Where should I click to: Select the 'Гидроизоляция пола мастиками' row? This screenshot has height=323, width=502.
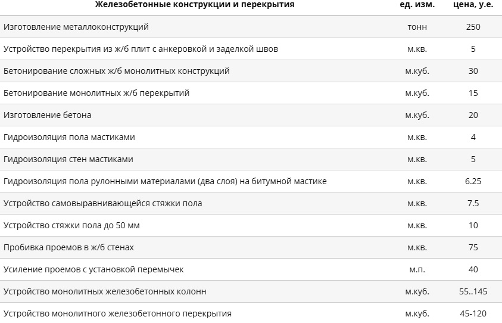[251, 137]
